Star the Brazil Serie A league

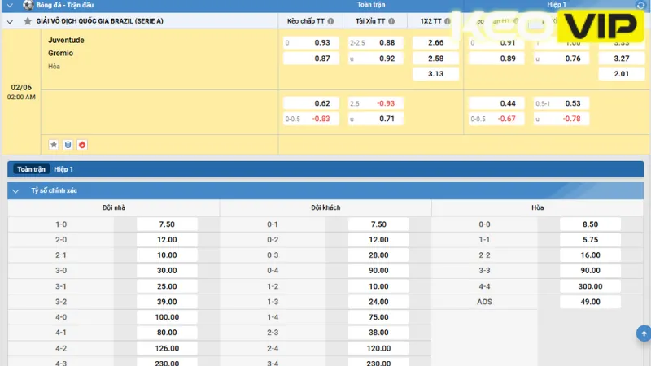(28, 20)
